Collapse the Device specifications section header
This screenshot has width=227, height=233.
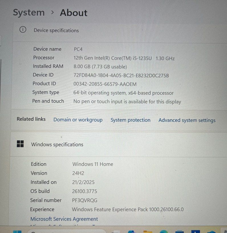[120, 33]
